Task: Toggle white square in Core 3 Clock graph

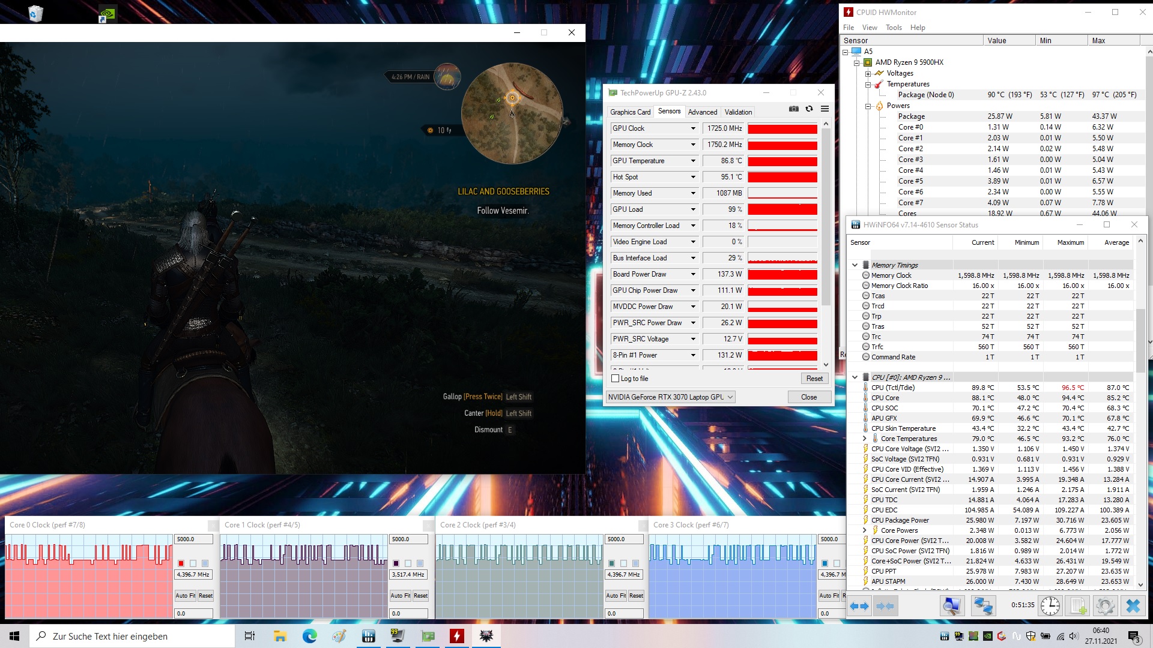Action: click(837, 563)
